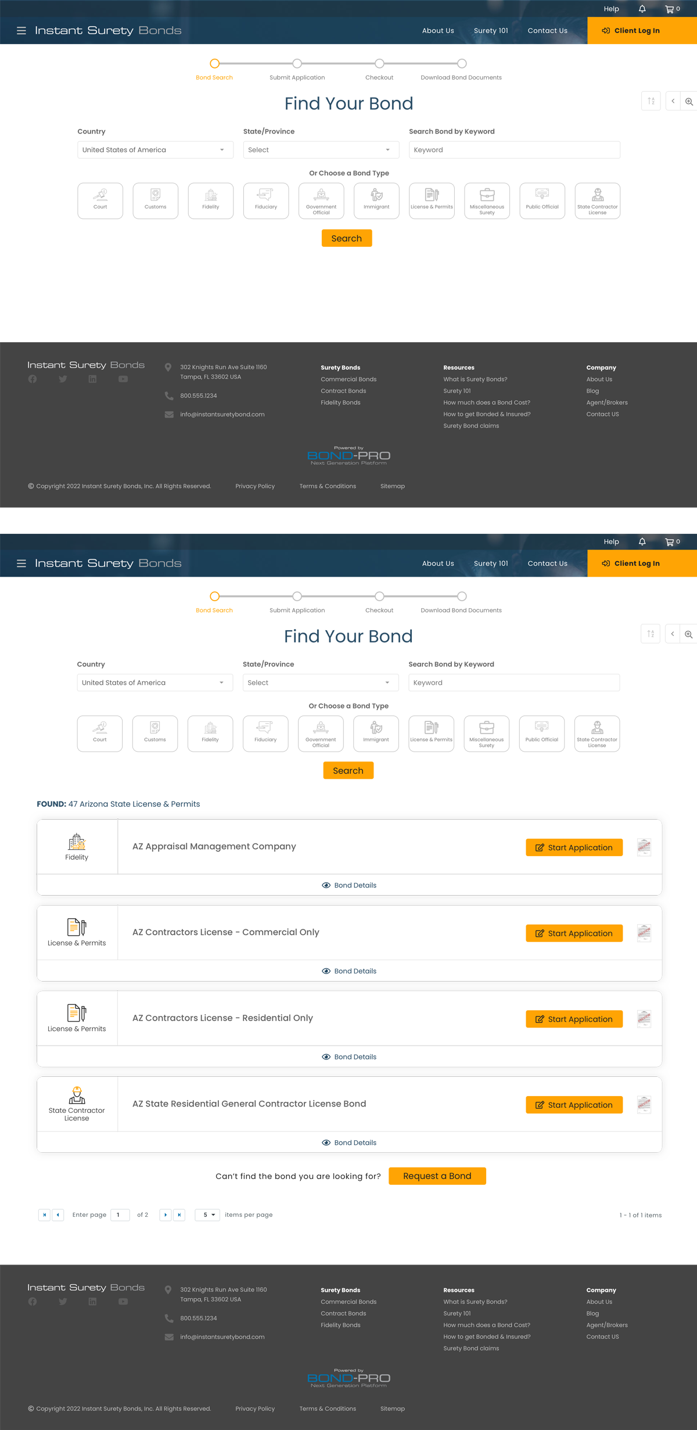Select Court bond type on the results page
The height and width of the screenshot is (1430, 697).
click(x=100, y=734)
